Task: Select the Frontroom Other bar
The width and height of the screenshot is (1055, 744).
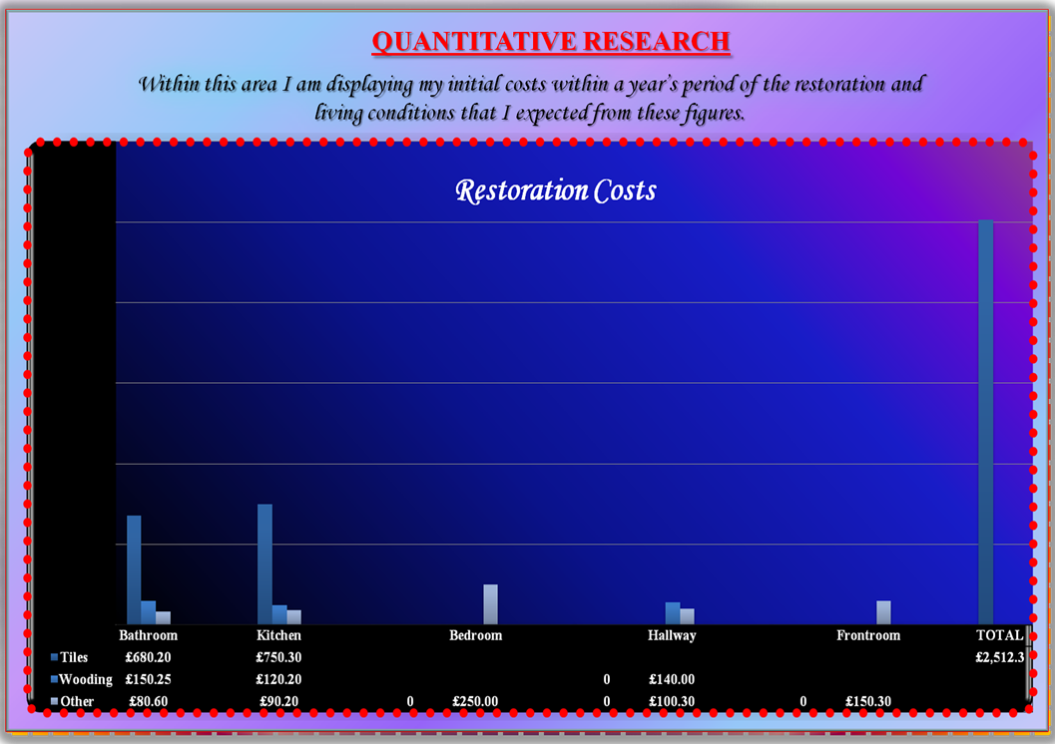Action: point(883,612)
